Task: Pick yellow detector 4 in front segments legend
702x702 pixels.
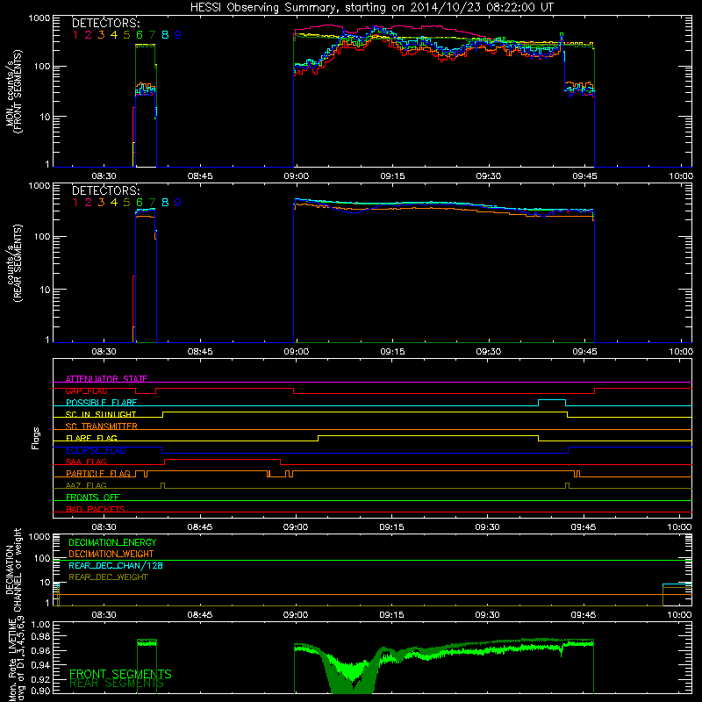Action: pos(114,35)
